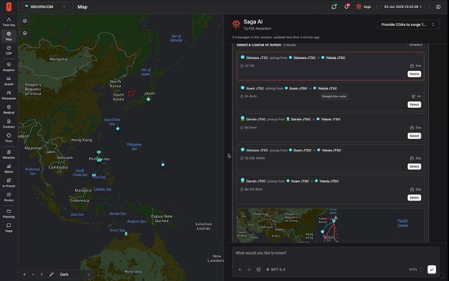Viewport: 449px width, 281px height.
Task: Click the Unselect button
Action: (415, 45)
